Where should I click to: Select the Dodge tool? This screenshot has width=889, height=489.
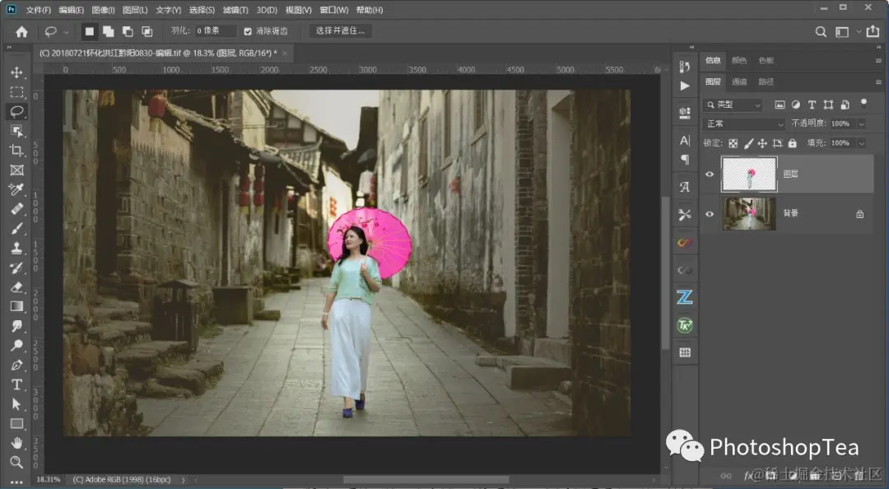[16, 346]
